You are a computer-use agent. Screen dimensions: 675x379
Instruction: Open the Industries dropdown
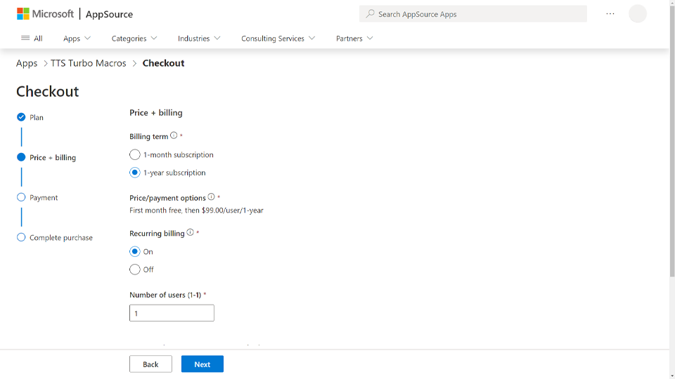(x=199, y=39)
